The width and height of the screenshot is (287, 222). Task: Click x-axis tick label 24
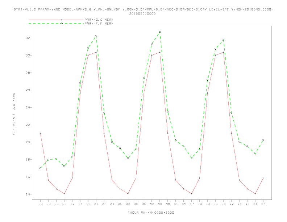pos(104,204)
